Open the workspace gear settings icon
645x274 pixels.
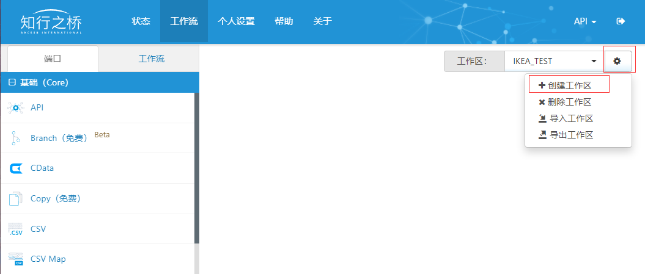click(x=617, y=61)
